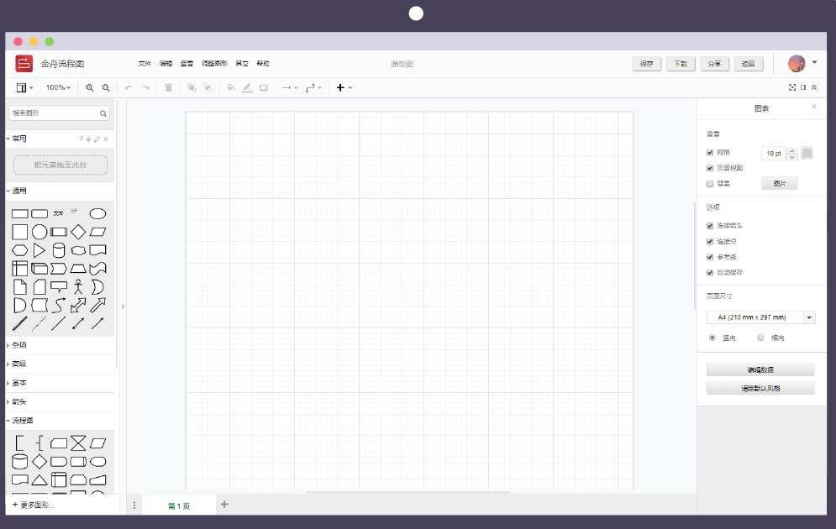
Task: Click the plus insert icon in toolbar
Action: (340, 87)
